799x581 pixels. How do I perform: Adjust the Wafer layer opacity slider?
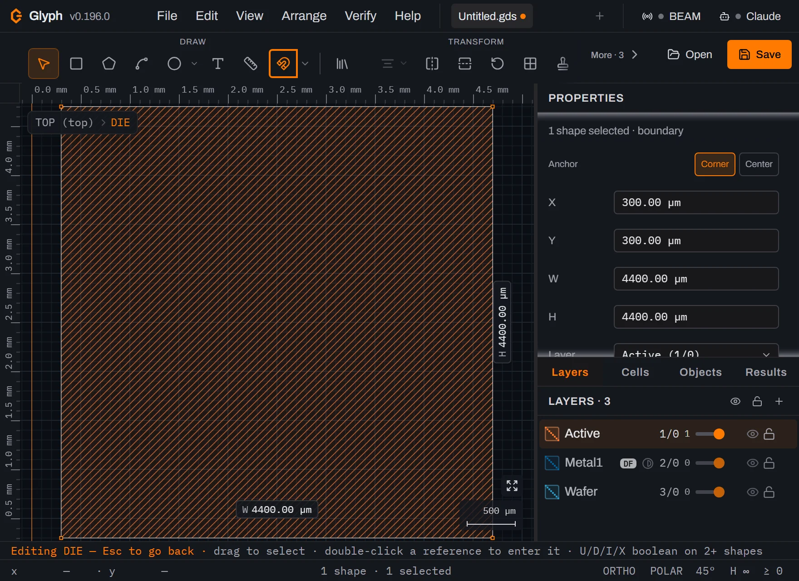[710, 492]
